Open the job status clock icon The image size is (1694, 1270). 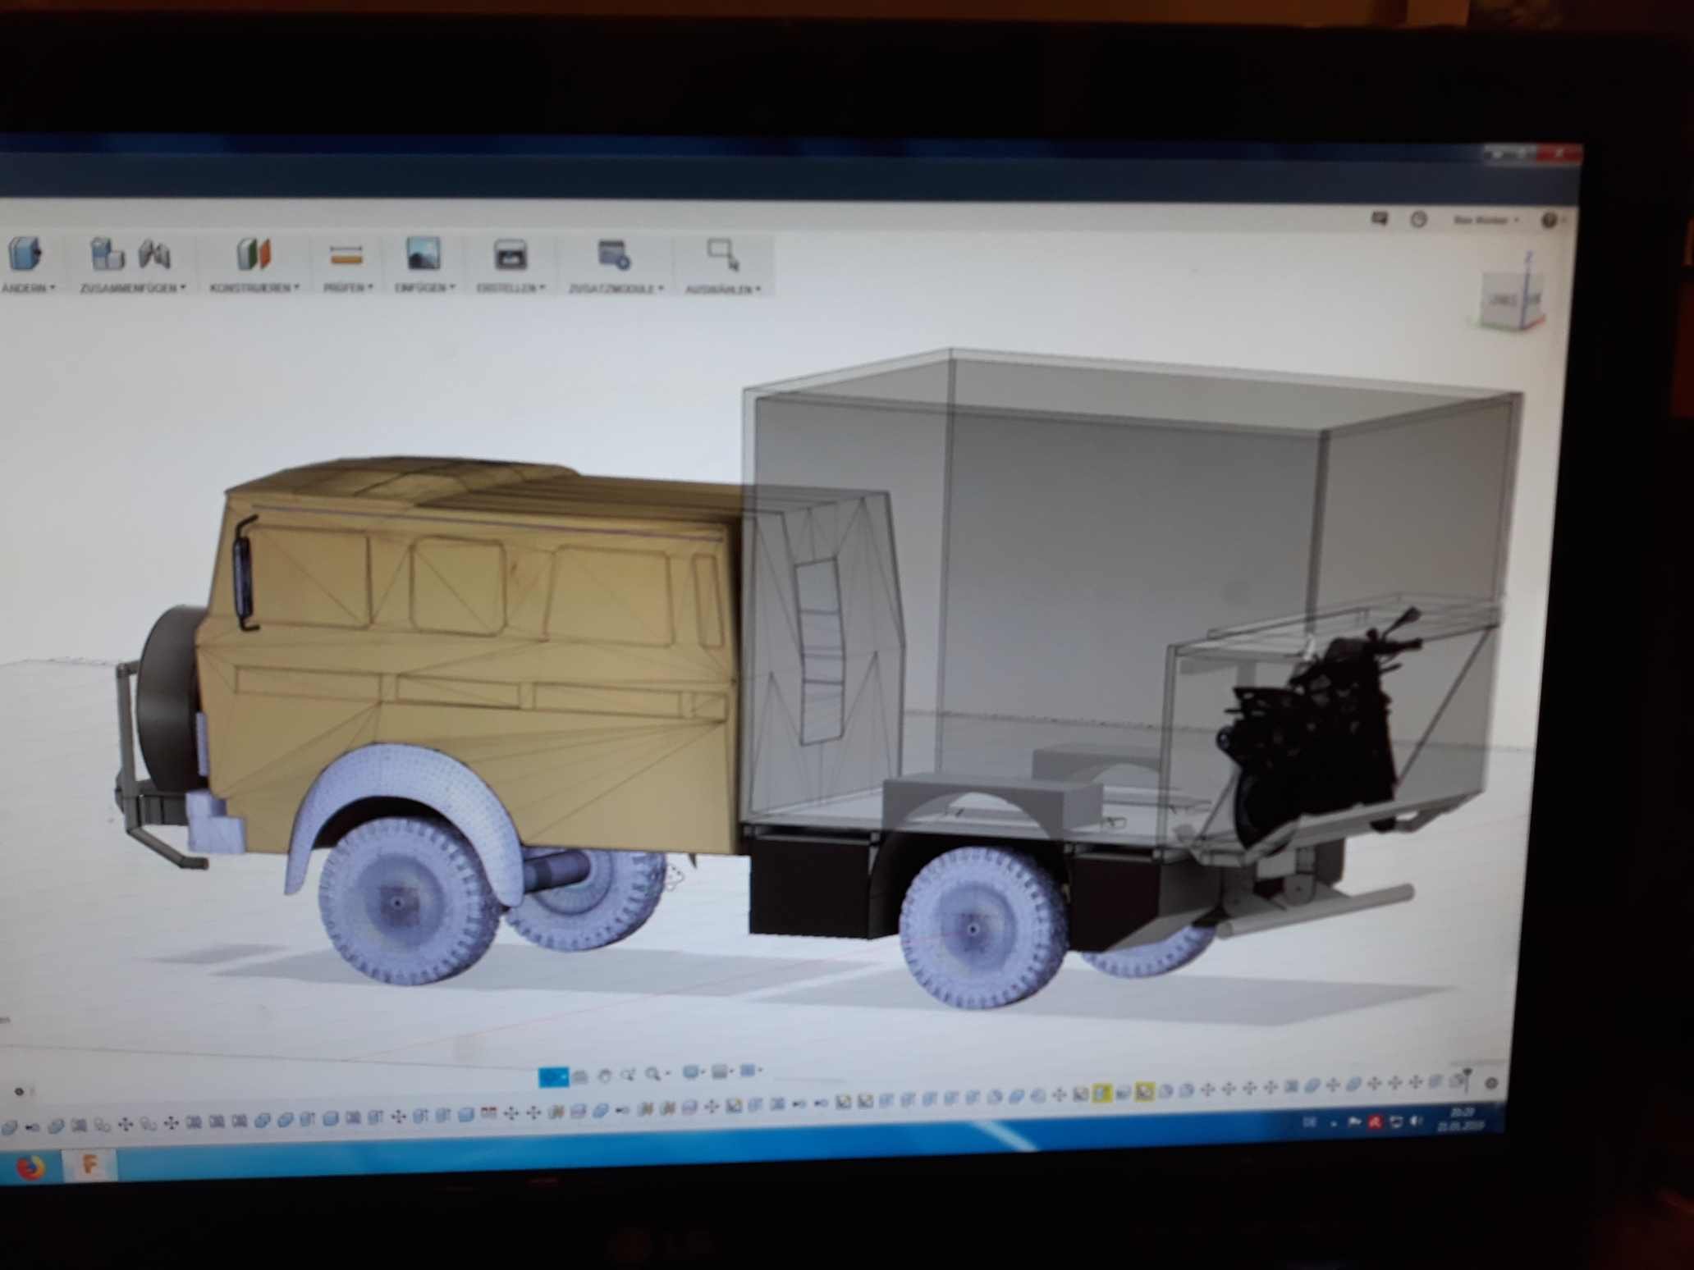pyautogui.click(x=1418, y=219)
